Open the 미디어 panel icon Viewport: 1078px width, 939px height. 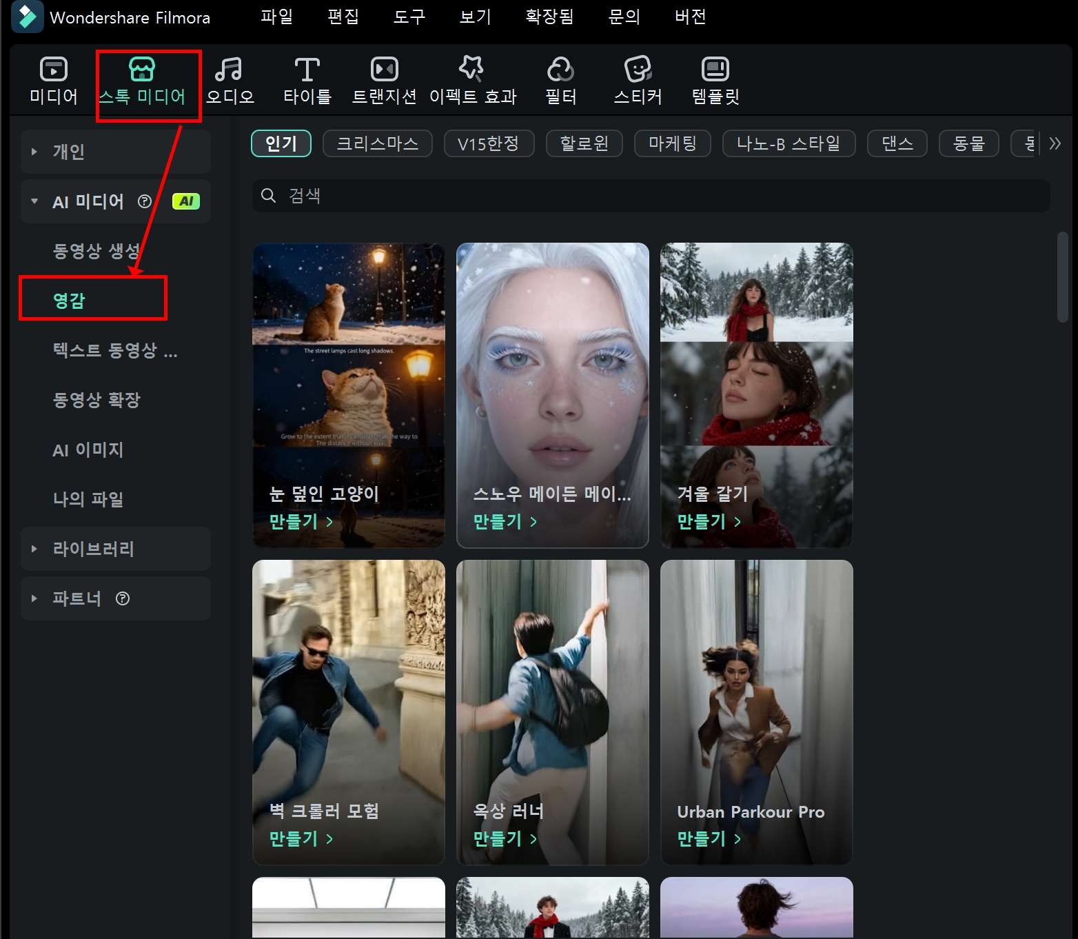tap(52, 79)
